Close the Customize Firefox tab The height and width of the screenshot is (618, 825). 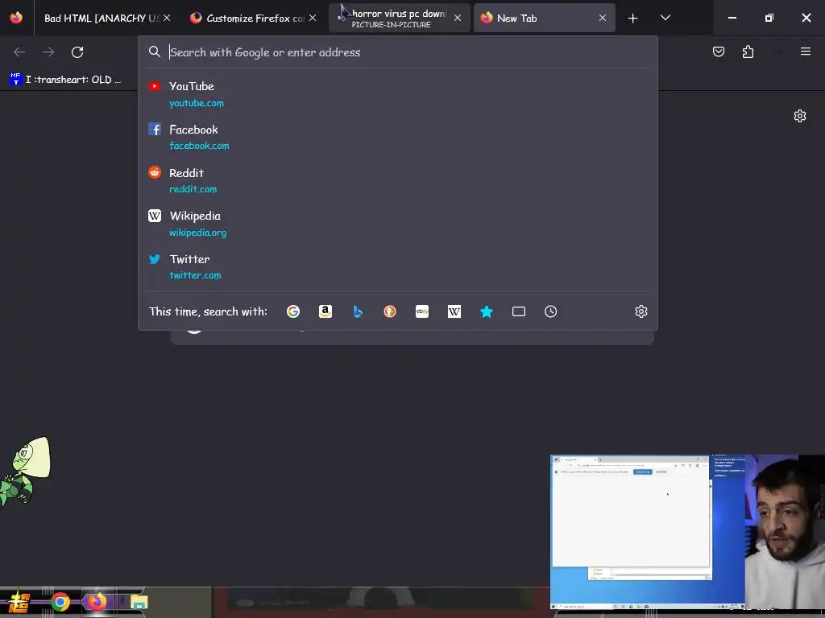[x=313, y=18]
